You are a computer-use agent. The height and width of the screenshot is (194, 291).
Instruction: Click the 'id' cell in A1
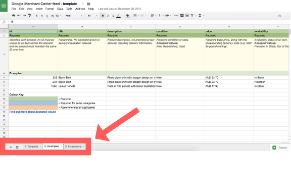point(33,31)
